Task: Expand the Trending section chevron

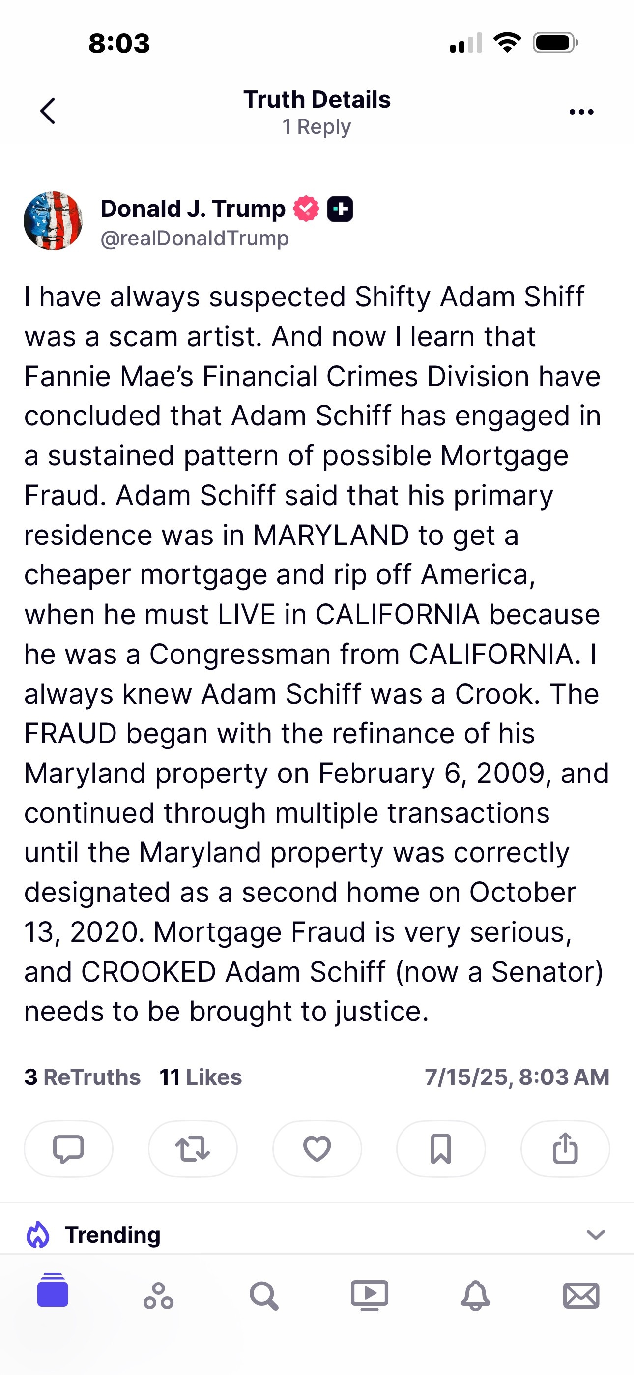Action: click(596, 1234)
